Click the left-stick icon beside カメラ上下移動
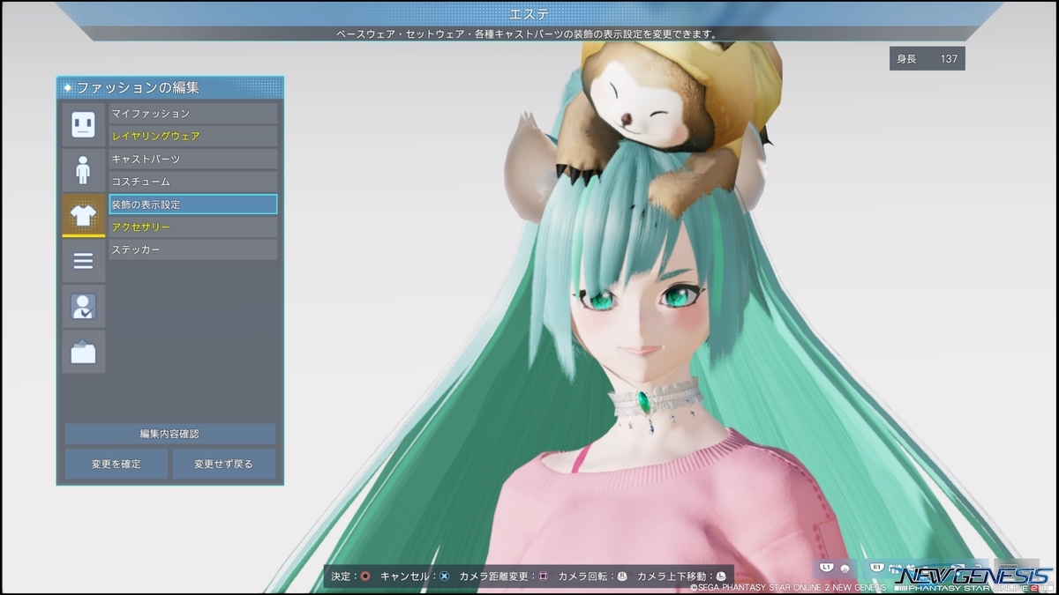 click(x=720, y=576)
